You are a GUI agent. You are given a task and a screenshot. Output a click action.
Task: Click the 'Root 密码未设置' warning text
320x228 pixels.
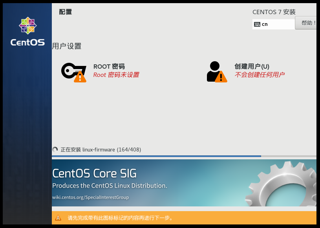pos(116,75)
